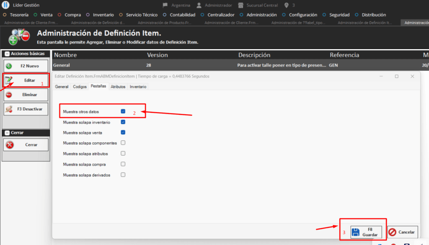Enable Muestra solapa derivados checkbox
Viewport: 429px width, 245px height.
coord(123,175)
